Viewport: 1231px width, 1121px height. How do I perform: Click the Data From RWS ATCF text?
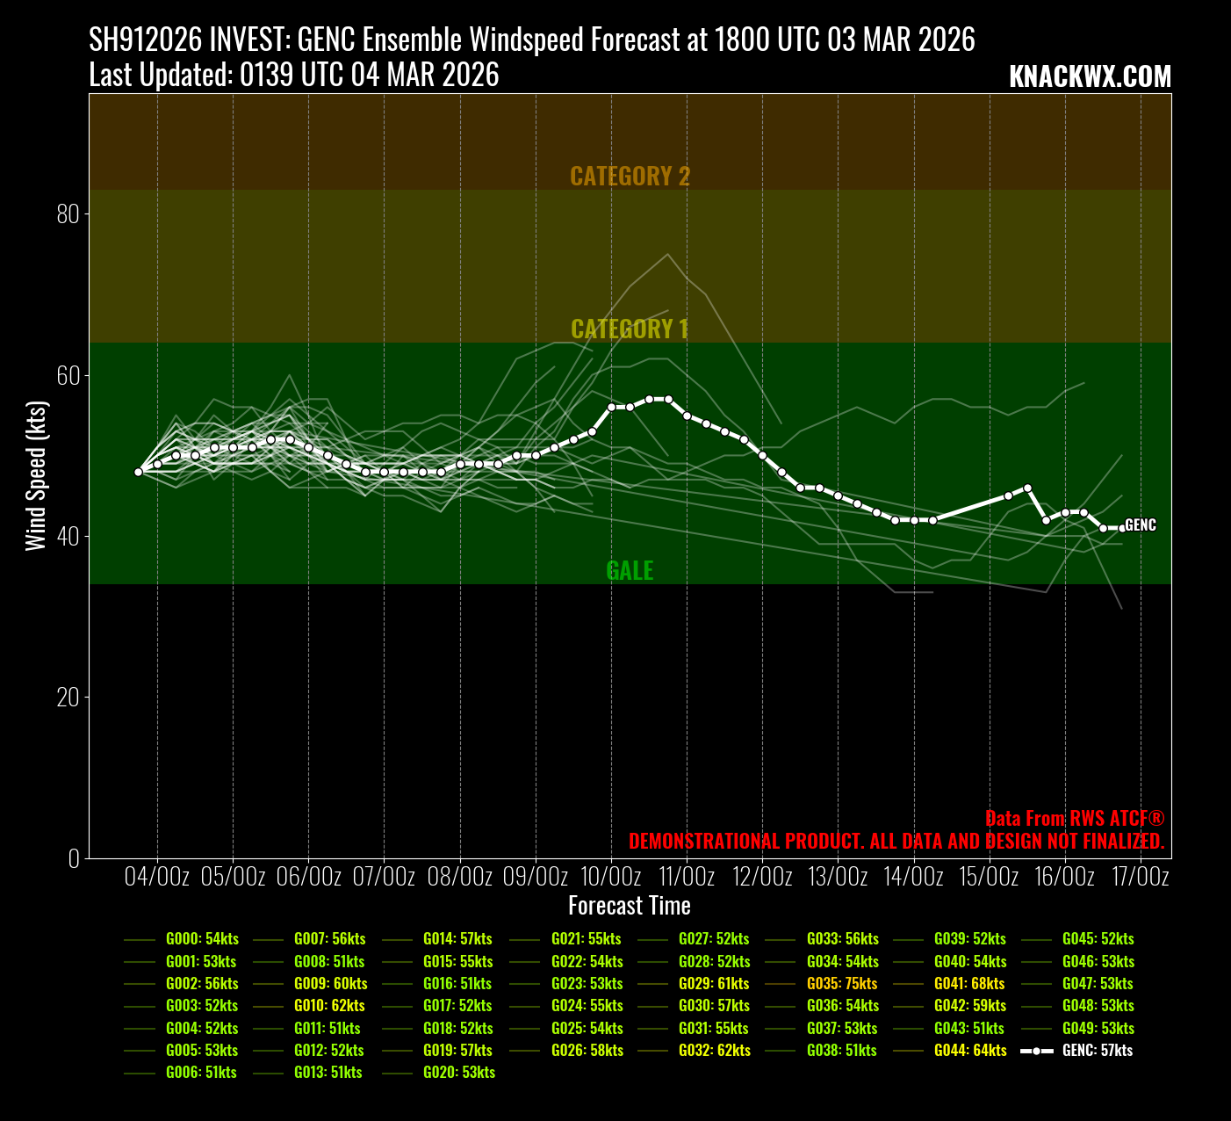1075,818
